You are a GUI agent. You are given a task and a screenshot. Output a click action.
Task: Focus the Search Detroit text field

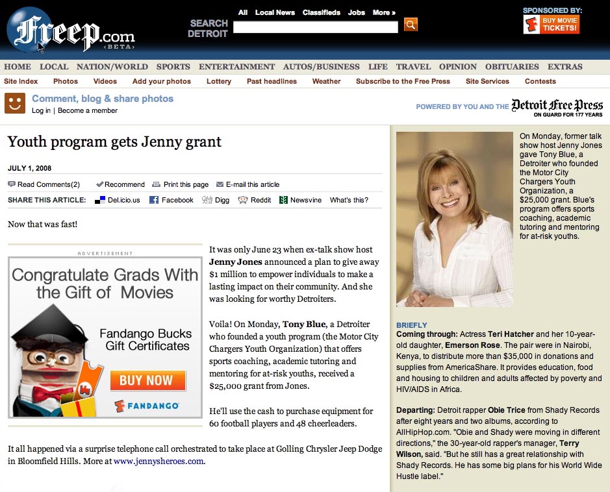(316, 27)
